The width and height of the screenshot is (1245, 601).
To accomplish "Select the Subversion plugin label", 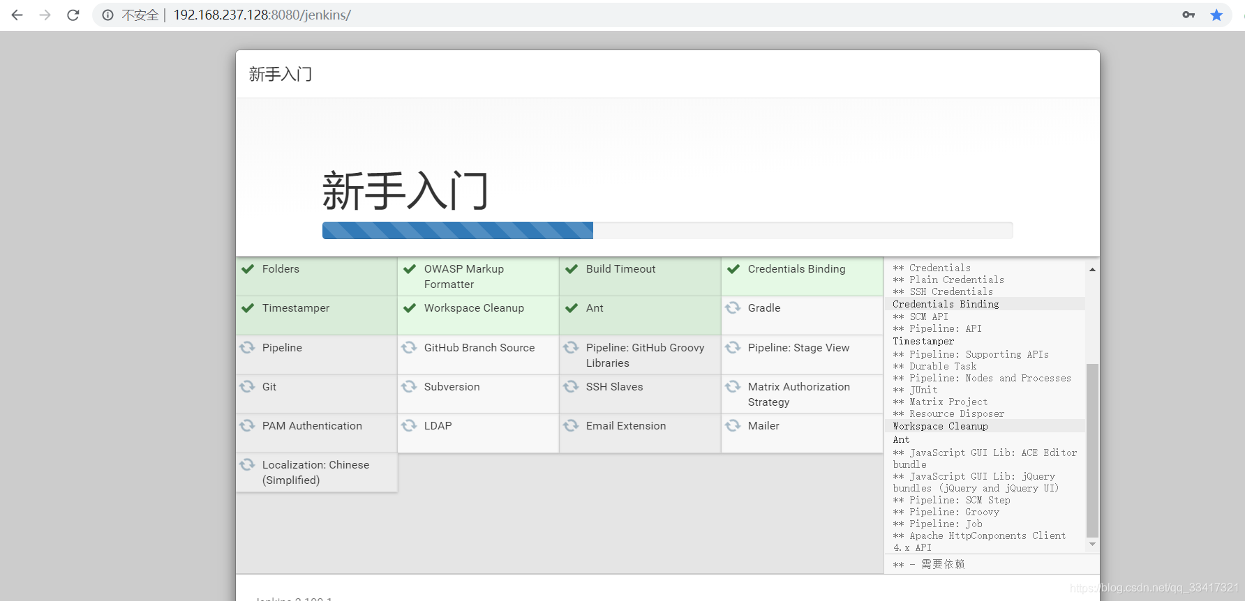I will (x=452, y=387).
